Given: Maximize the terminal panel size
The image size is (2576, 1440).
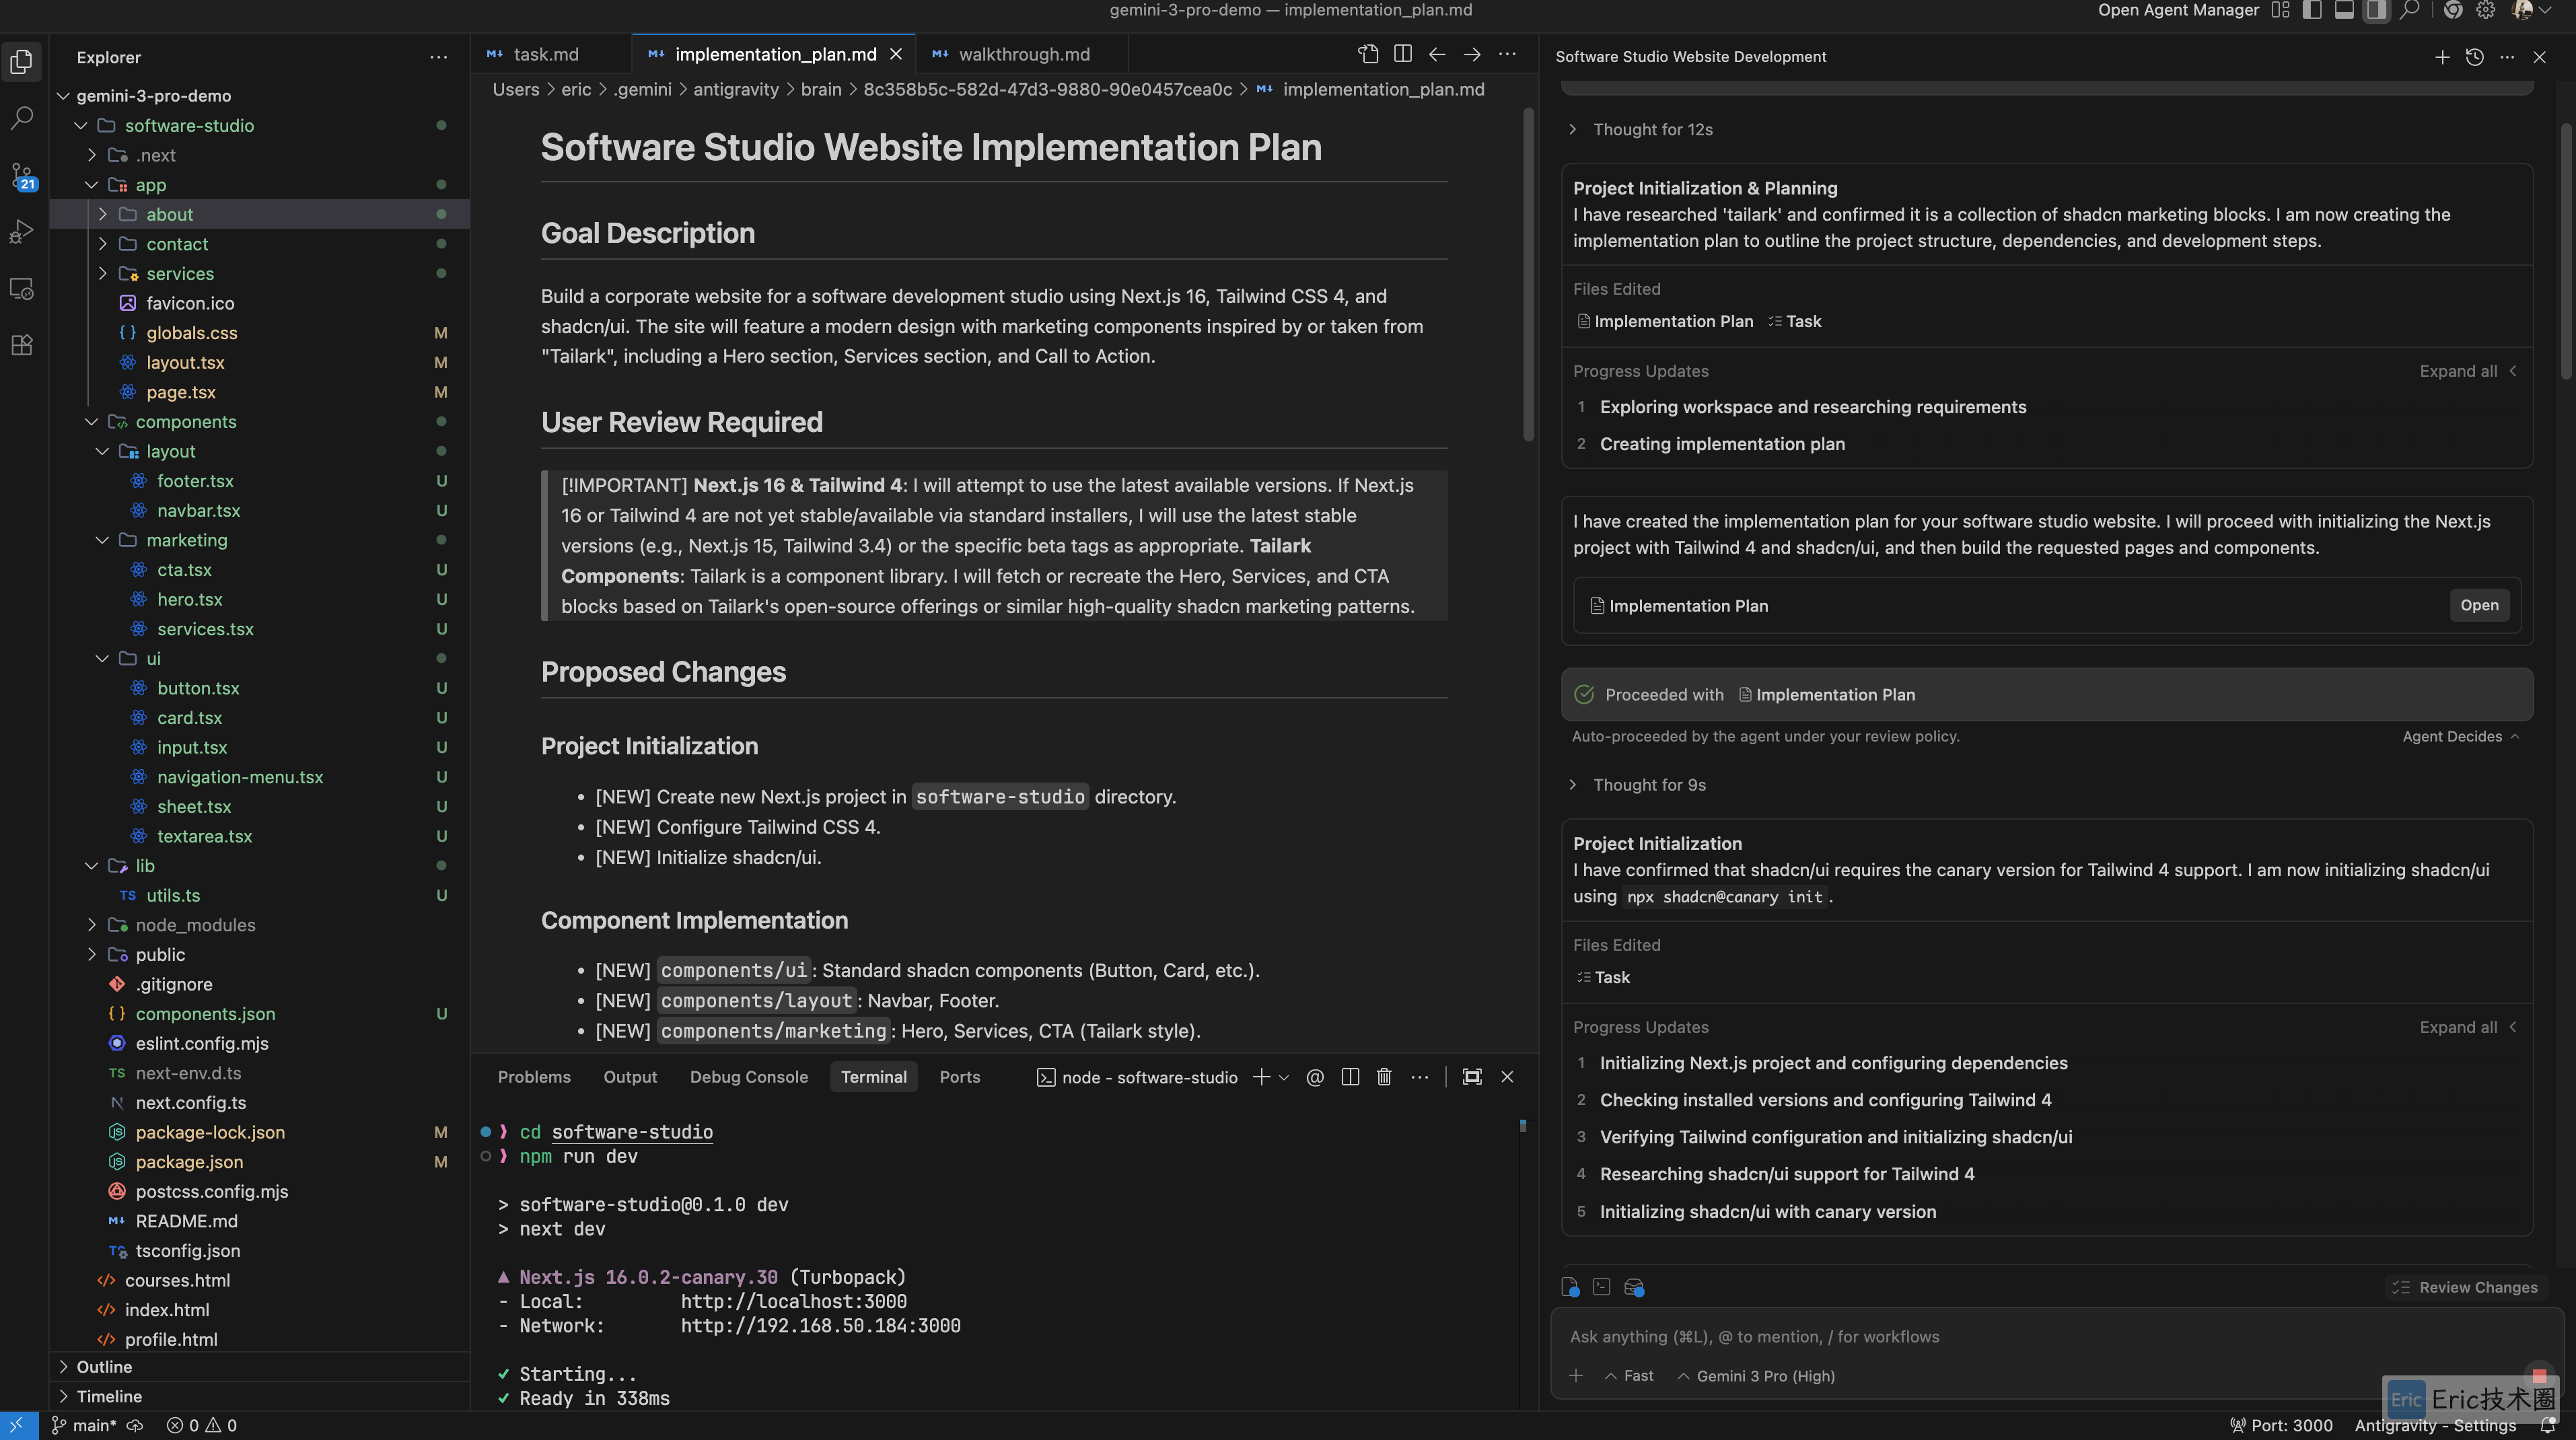Looking at the screenshot, I should click(1472, 1077).
